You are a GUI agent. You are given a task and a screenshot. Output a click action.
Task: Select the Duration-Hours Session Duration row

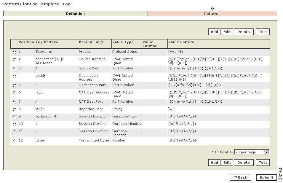point(14,117)
